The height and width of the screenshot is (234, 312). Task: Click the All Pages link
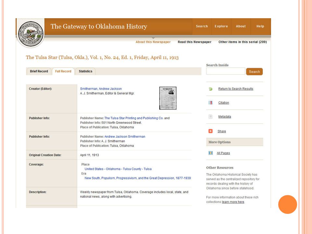223,153
